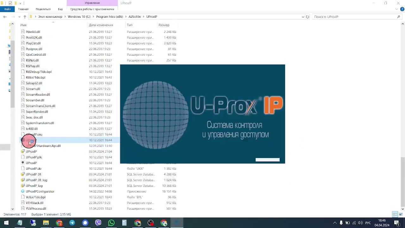The width and height of the screenshot is (405, 228).
Task: Show hidden tray icons chevron
Action: (335, 223)
